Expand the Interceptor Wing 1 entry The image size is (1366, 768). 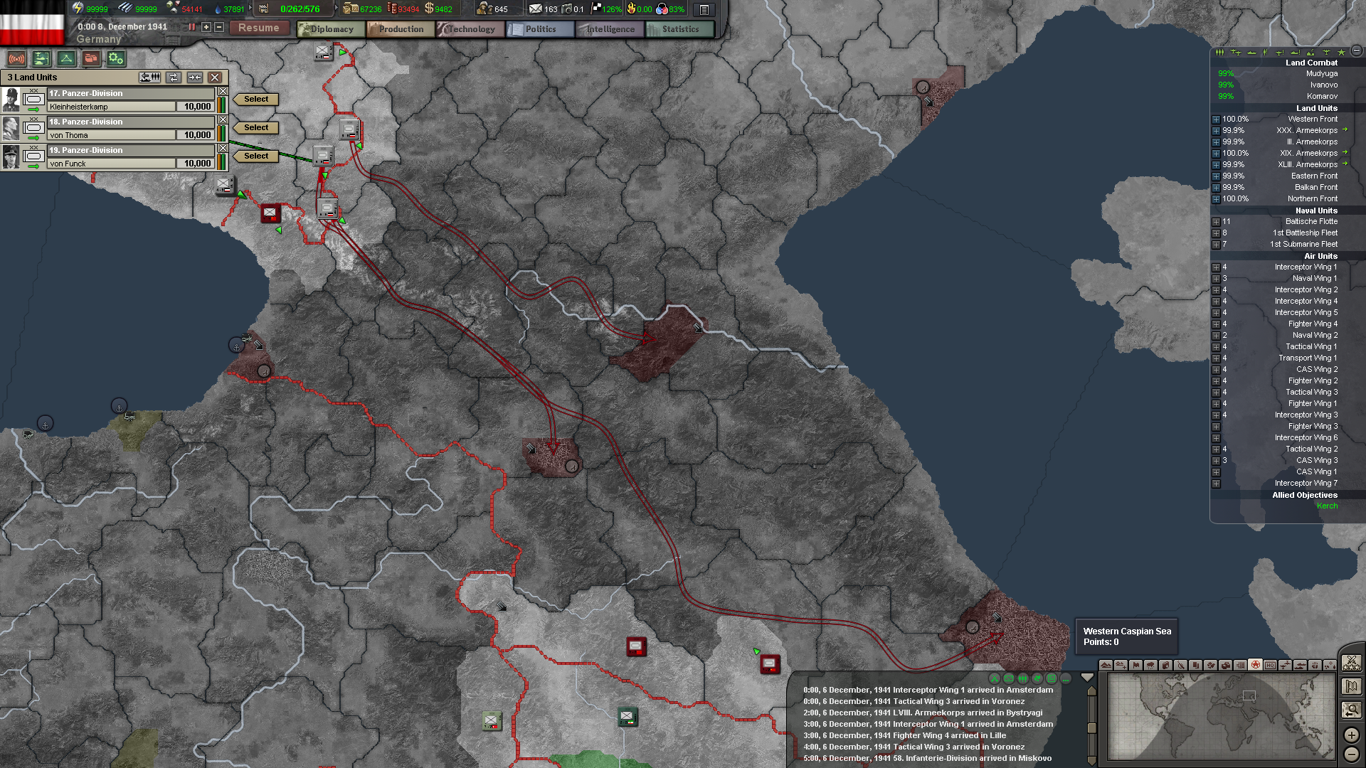[x=1216, y=267]
